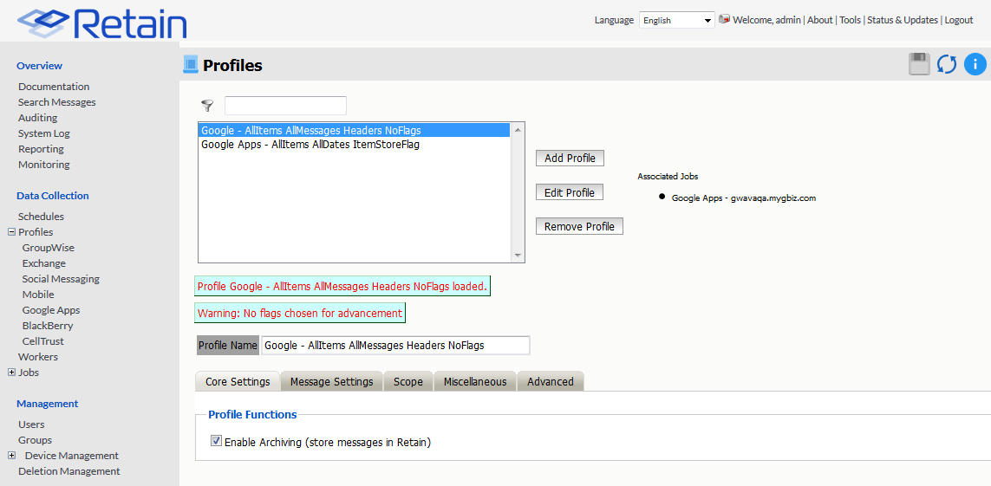Click the profile list scrollbar up arrow
This screenshot has width=991, height=486.
pos(518,130)
